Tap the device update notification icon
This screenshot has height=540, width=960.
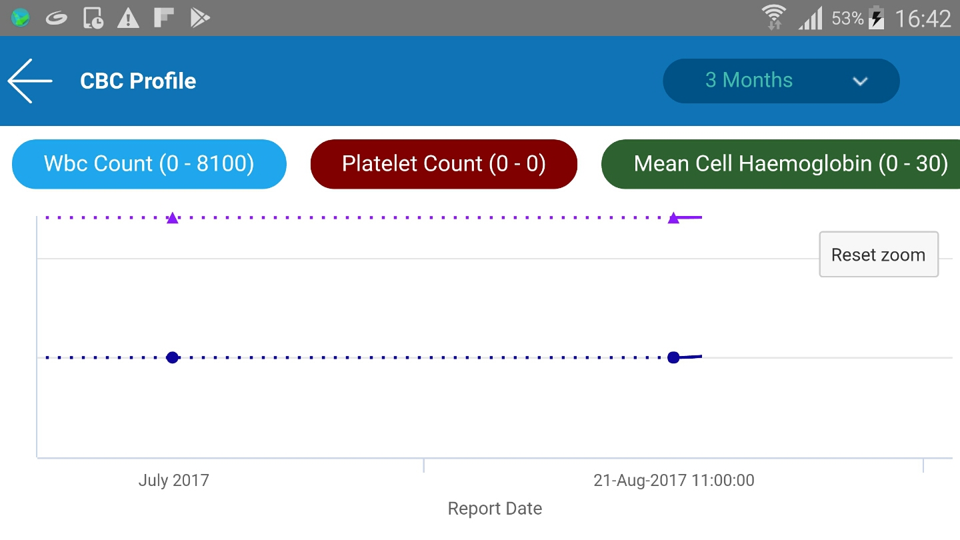point(93,18)
